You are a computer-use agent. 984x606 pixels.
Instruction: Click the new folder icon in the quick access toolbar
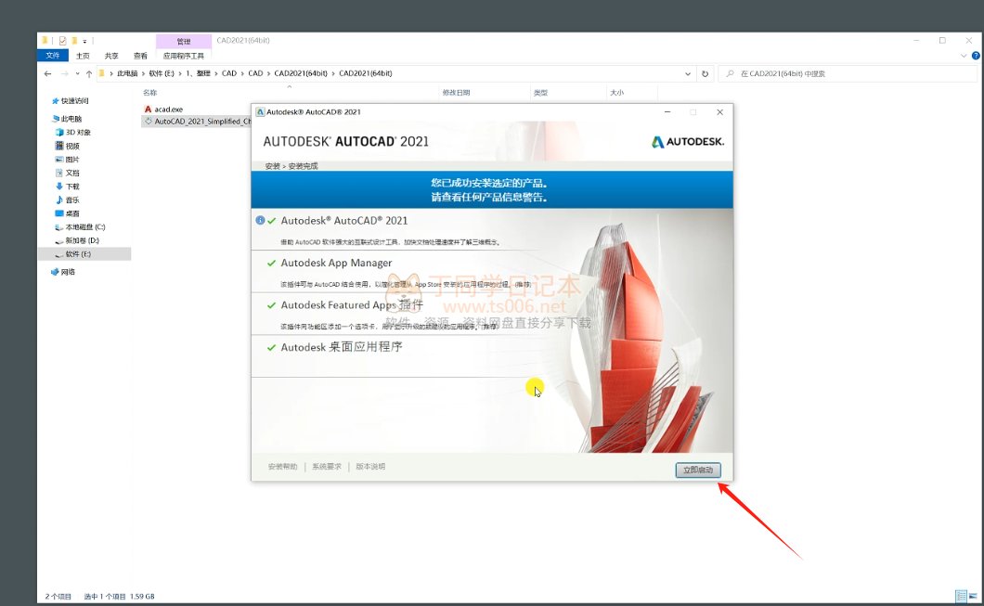click(x=74, y=41)
